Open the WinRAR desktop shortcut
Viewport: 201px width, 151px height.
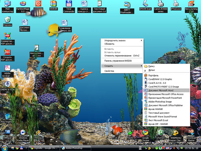point(53,4)
